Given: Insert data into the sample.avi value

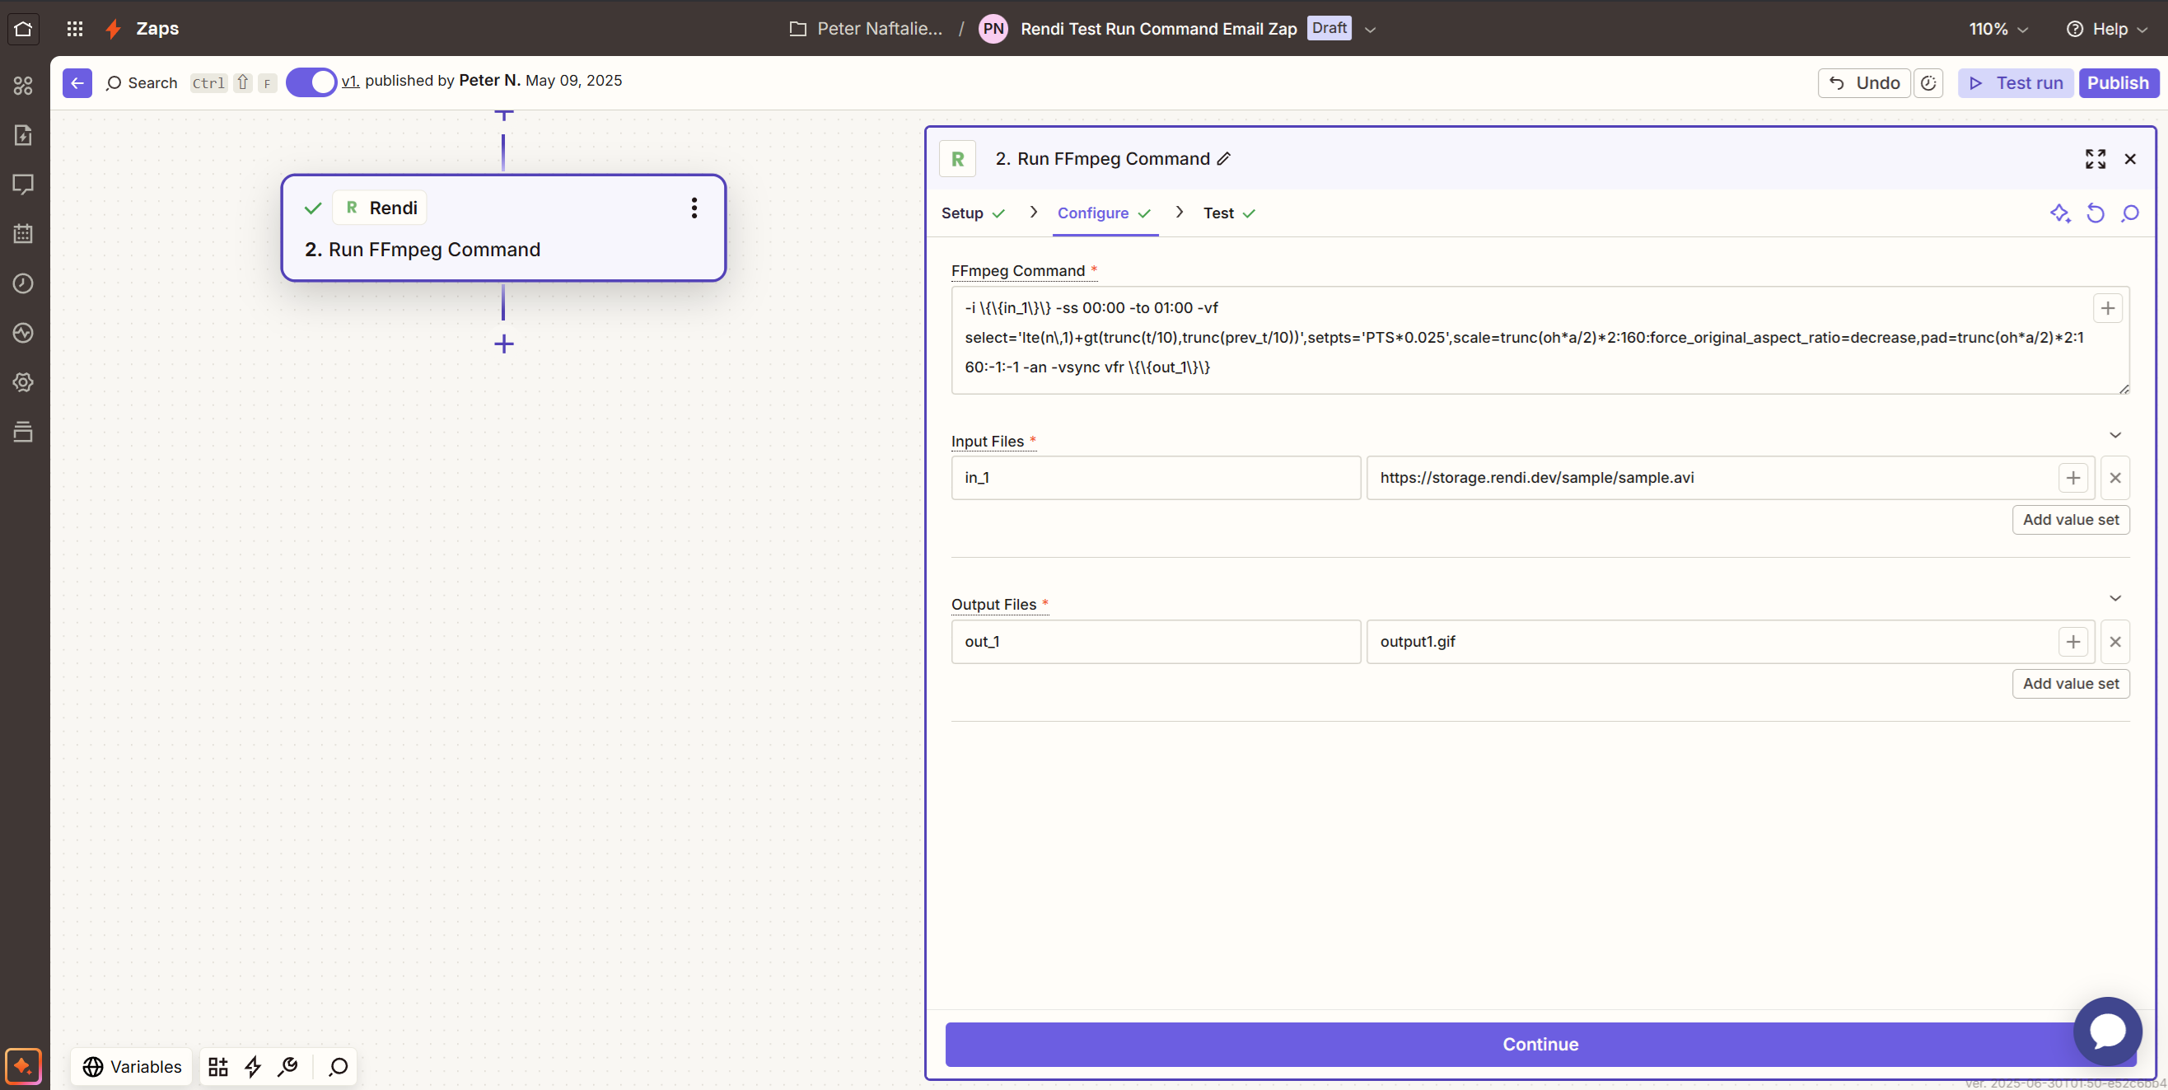Looking at the screenshot, I should [2073, 478].
